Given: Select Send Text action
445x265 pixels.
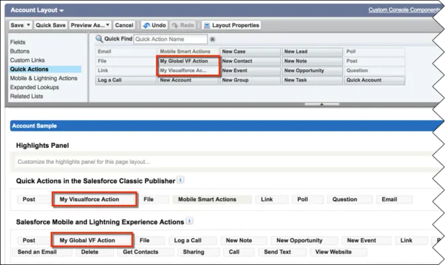Looking at the screenshot, I should click(x=282, y=252).
